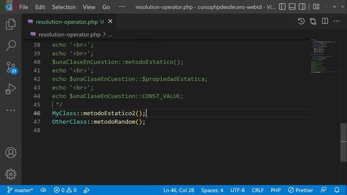Viewport: 347px width, 195px height.
Task: Click line number 48 in the gutter
Action: tap(37, 131)
